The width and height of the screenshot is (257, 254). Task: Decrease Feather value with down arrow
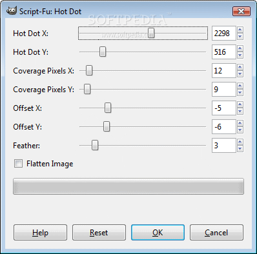240,149
